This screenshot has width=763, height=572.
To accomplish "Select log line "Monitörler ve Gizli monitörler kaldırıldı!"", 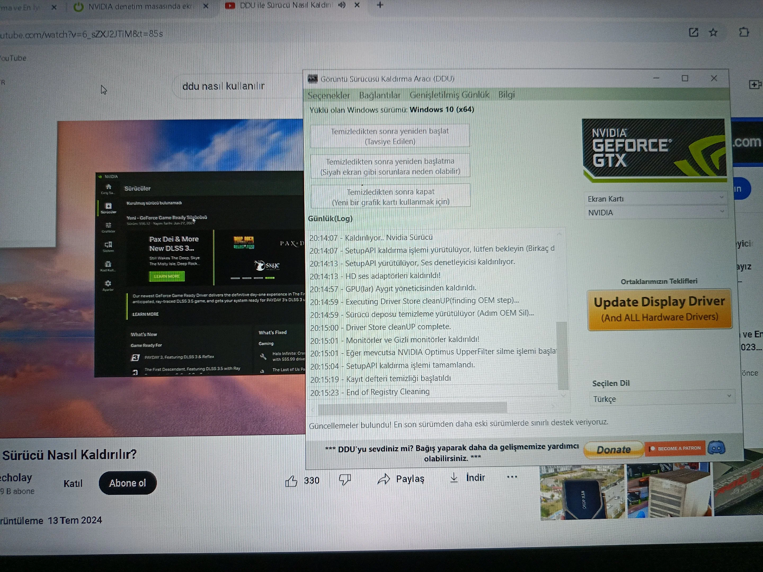I will (x=394, y=340).
